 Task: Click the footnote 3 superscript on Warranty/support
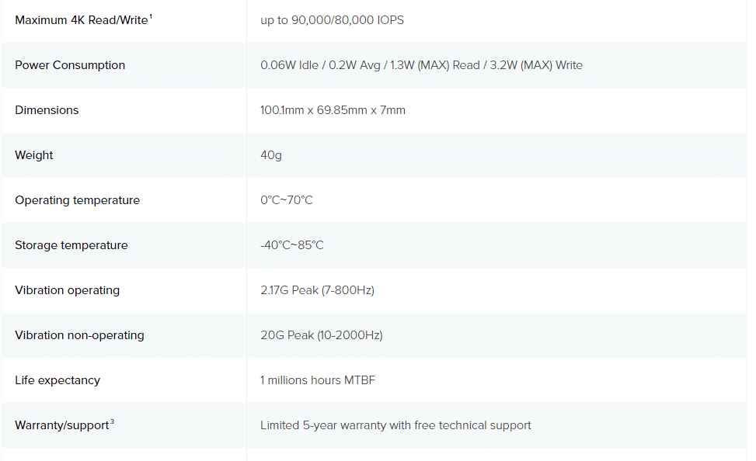[112, 421]
